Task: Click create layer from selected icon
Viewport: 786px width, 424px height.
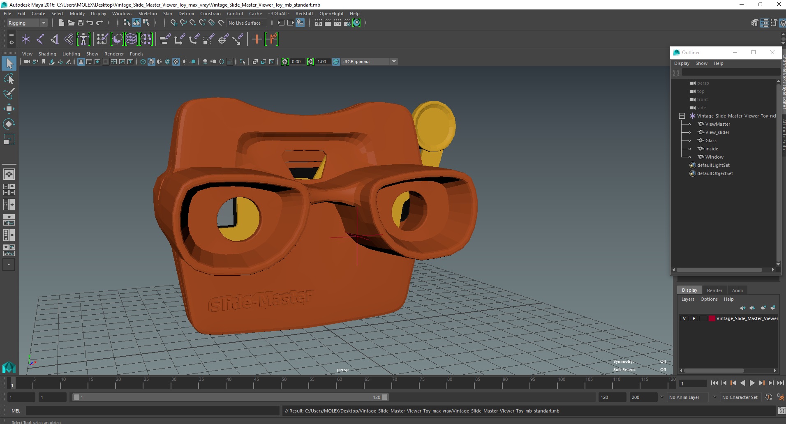Action: [773, 308]
